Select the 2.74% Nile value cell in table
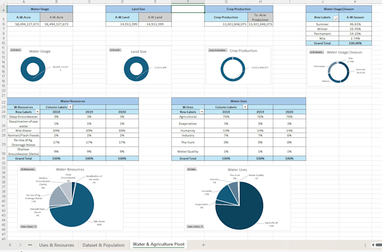The height and width of the screenshot is (252, 382). [355, 38]
